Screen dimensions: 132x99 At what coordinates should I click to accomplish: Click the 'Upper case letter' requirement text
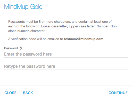click(x=82, y=26)
